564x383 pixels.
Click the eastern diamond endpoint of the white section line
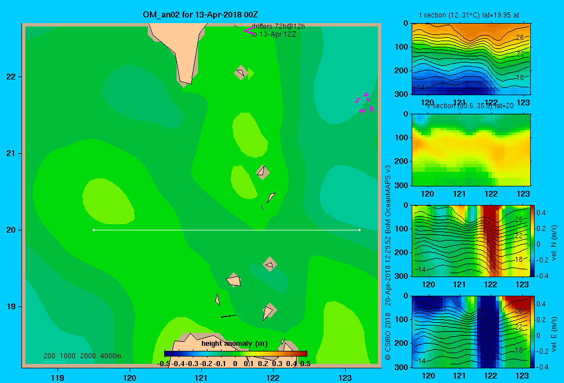pyautogui.click(x=360, y=230)
